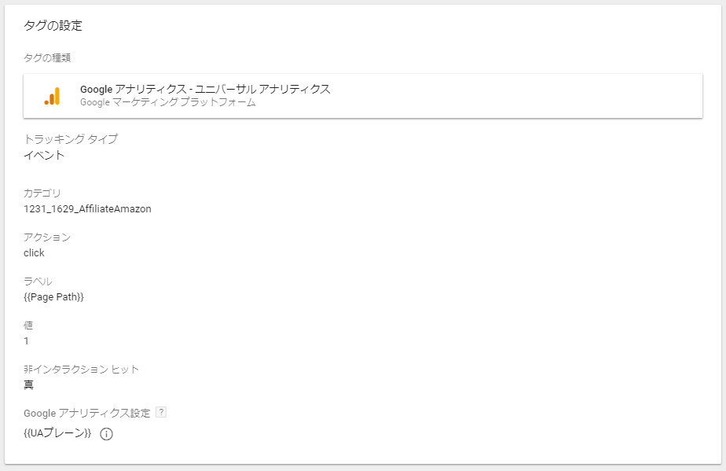
Task: Click the ラベル field label
Action: click(x=38, y=281)
